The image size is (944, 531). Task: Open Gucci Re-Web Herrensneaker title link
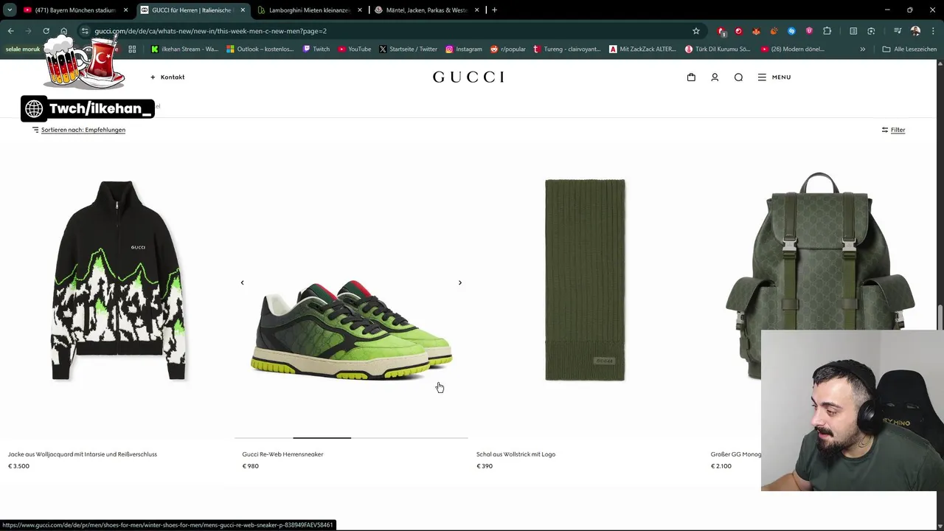282,454
